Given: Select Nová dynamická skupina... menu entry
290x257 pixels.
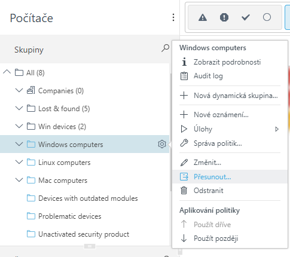Looking at the screenshot, I should [230, 96].
